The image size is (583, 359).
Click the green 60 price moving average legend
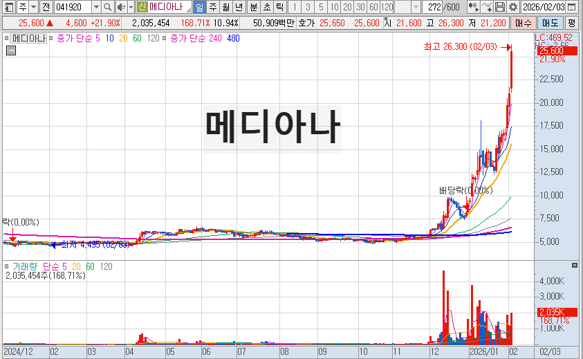pyautogui.click(x=137, y=38)
